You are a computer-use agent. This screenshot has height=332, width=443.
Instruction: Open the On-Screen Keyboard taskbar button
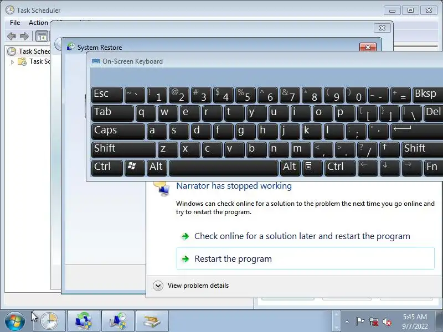point(152,321)
